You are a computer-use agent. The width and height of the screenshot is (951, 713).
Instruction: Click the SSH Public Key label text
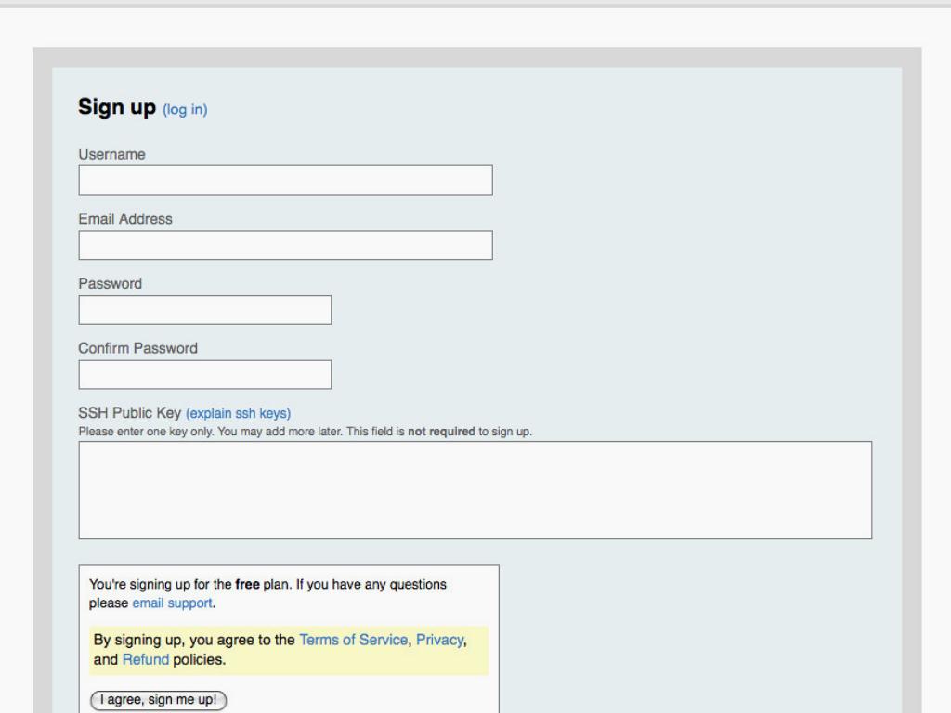click(x=129, y=414)
